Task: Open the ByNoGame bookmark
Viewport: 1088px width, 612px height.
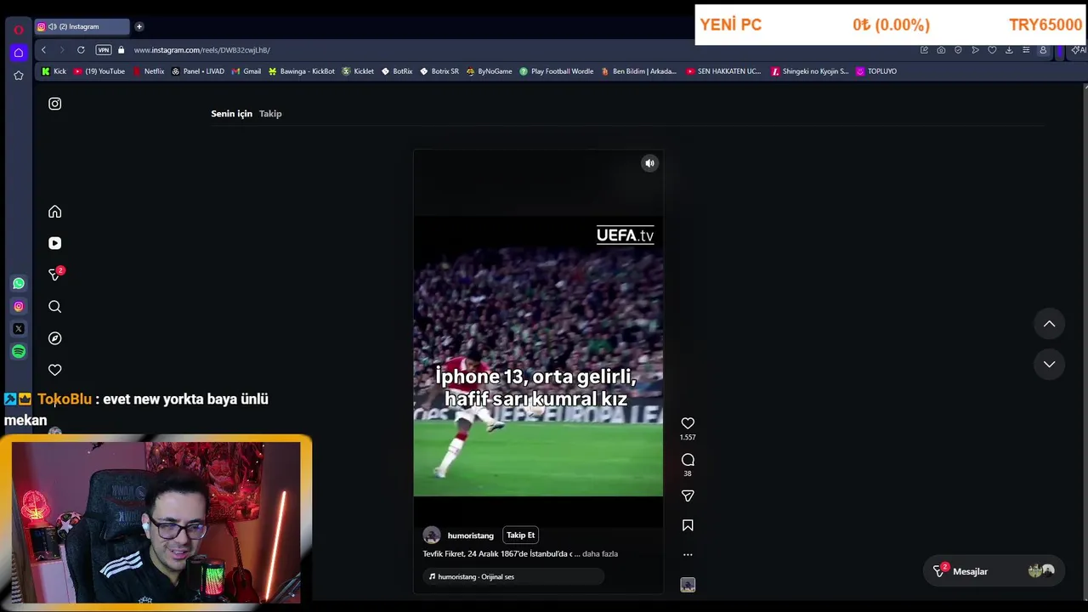Action: (489, 71)
